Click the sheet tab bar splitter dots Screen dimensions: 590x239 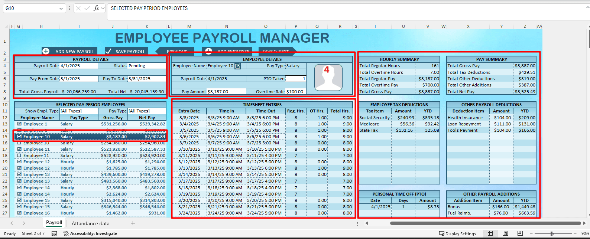358,223
